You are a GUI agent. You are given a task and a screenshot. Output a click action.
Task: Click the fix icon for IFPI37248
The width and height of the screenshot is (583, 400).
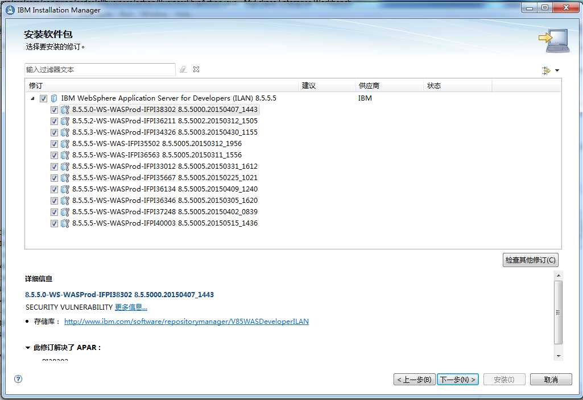(x=65, y=212)
